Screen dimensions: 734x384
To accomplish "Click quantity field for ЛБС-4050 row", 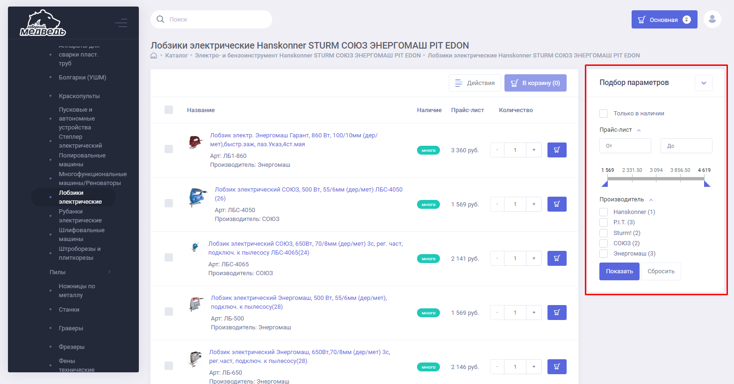I will point(515,204).
